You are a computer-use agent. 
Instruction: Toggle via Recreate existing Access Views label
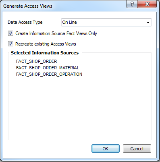(x=46, y=44)
